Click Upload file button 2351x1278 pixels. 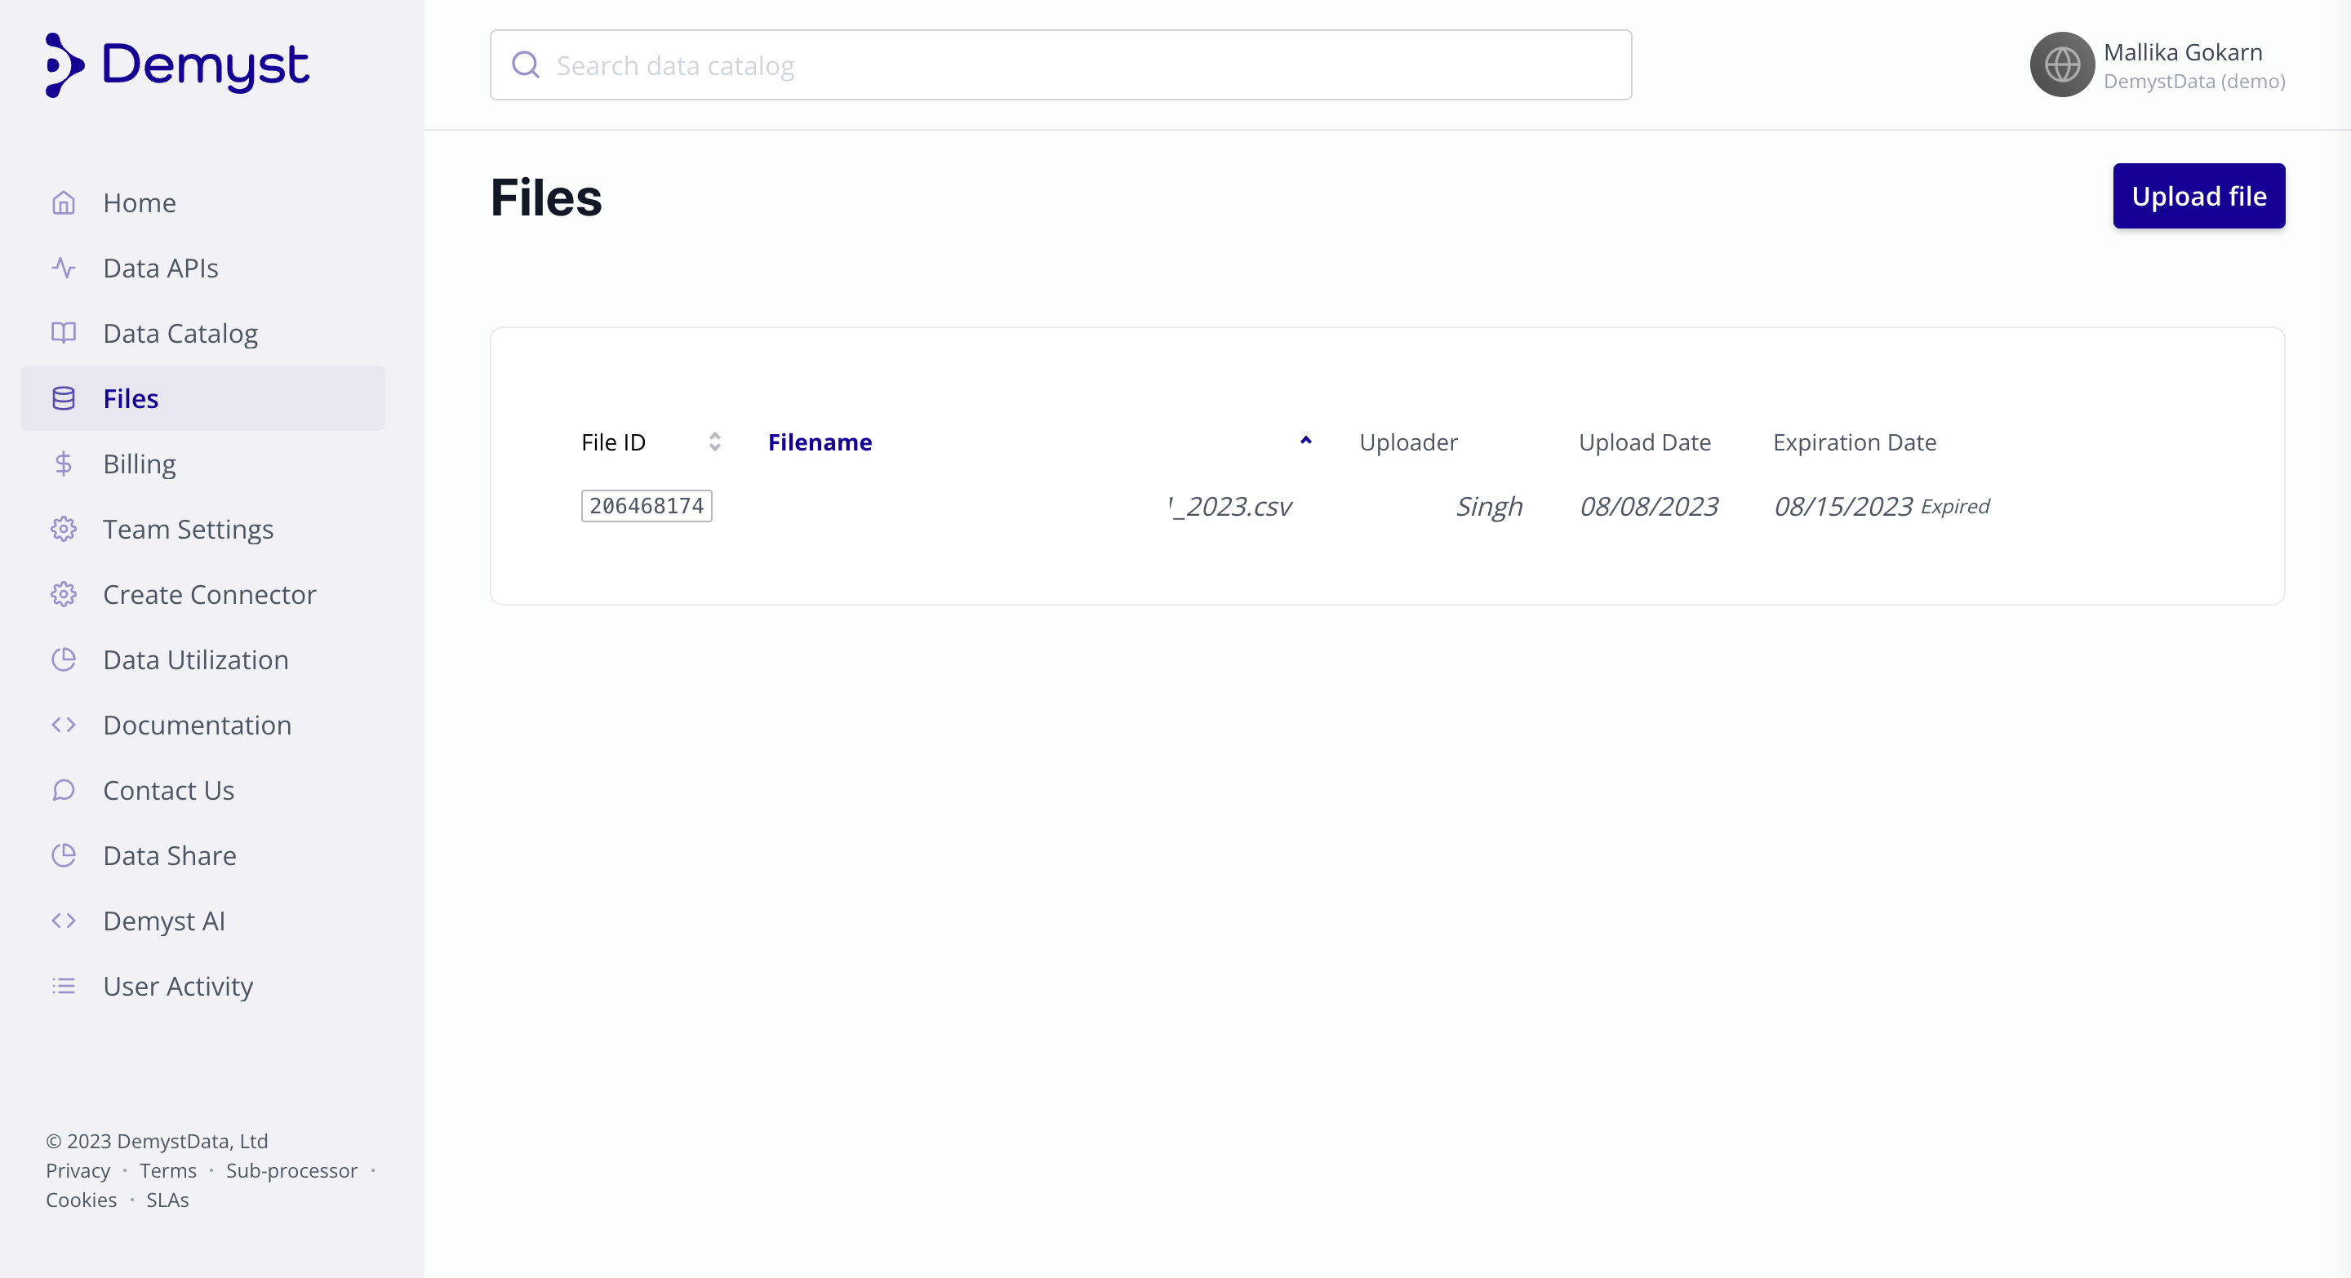(2198, 195)
